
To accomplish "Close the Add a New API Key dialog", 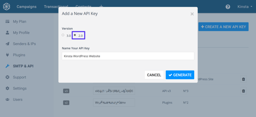I will tap(192, 14).
